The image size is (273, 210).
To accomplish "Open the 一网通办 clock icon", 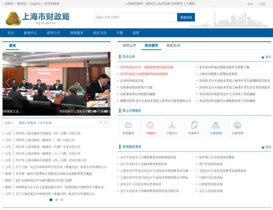I will coord(150,125).
